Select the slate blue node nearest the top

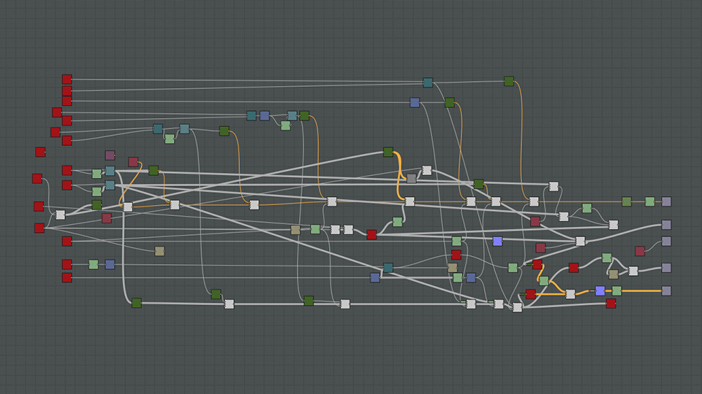point(415,103)
